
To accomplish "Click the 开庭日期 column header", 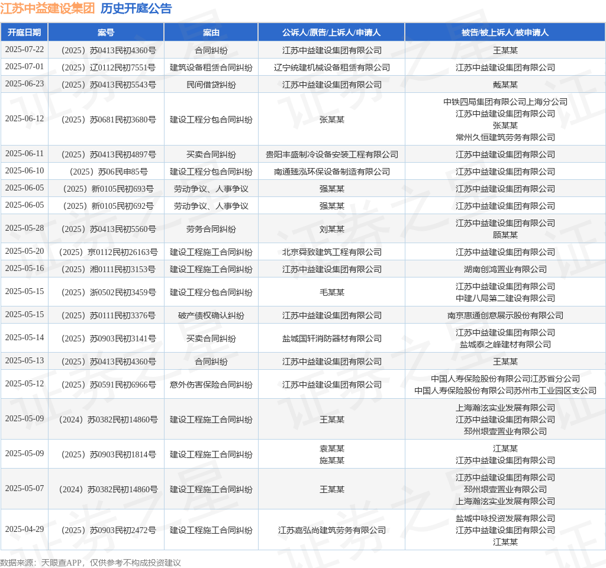I will tap(24, 33).
